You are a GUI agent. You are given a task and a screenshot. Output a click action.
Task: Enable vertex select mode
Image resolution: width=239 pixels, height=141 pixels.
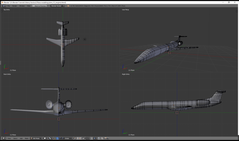[75, 138]
